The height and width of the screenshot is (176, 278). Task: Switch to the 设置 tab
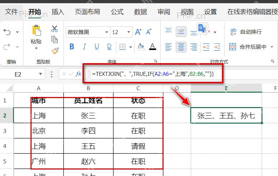211,12
